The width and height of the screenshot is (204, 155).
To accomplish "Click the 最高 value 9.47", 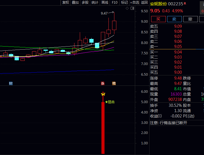I will click(x=178, y=84).
